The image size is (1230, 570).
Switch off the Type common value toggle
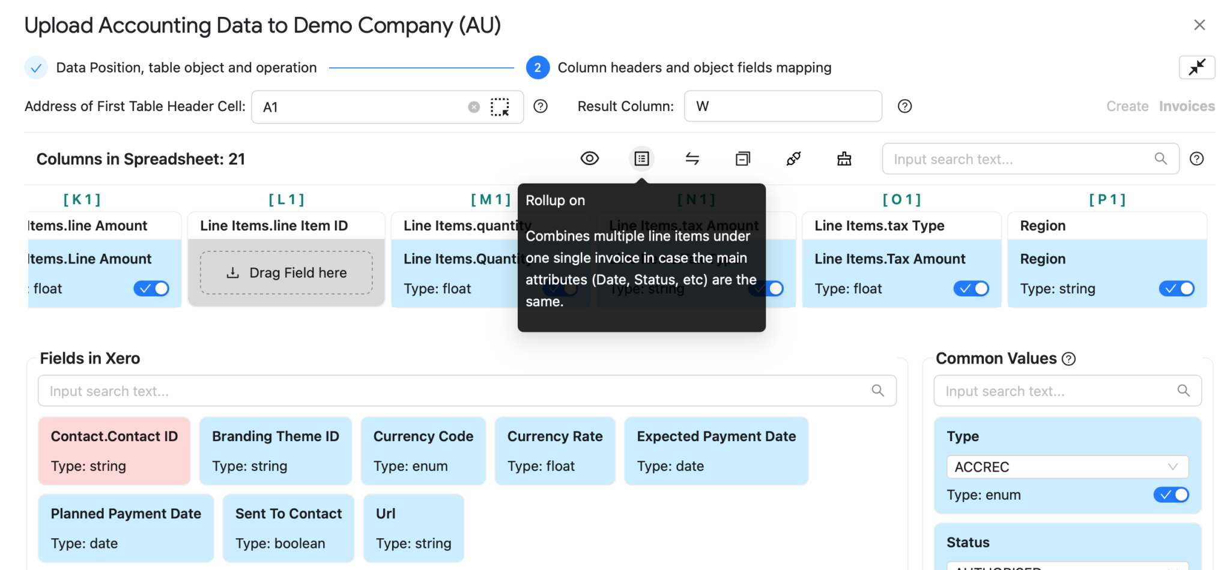tap(1171, 495)
